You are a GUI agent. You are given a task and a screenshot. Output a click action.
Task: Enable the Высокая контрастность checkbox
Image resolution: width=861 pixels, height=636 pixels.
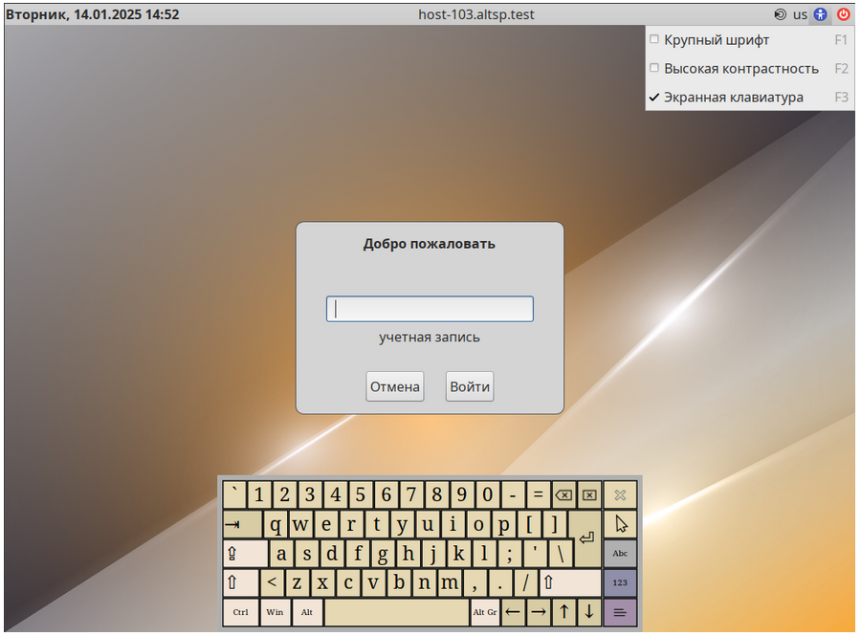[654, 68]
